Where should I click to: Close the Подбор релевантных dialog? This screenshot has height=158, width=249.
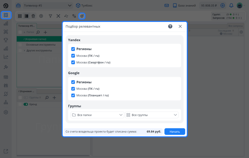click(x=180, y=26)
